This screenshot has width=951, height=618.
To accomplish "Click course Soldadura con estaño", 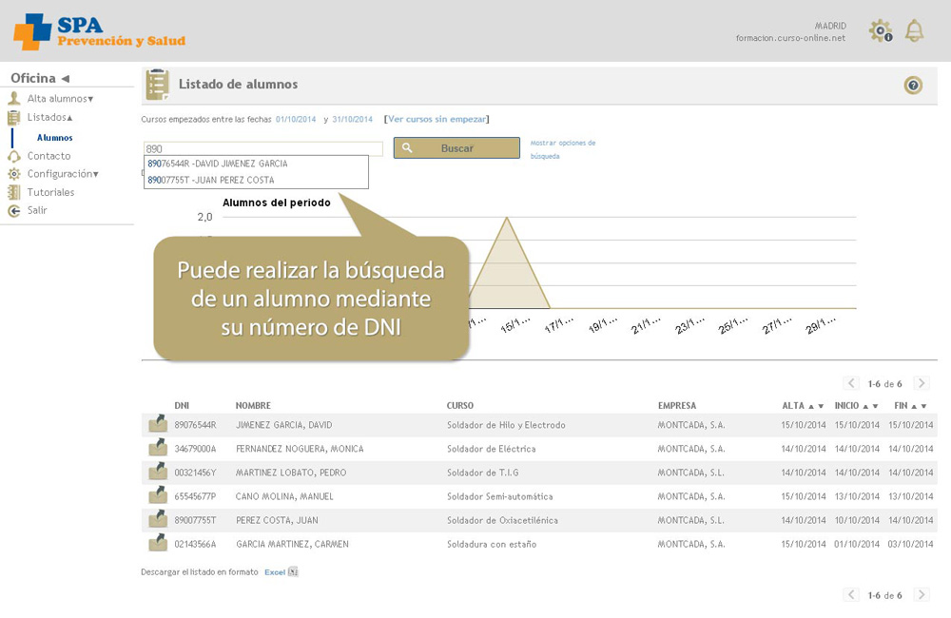I will pyautogui.click(x=492, y=544).
